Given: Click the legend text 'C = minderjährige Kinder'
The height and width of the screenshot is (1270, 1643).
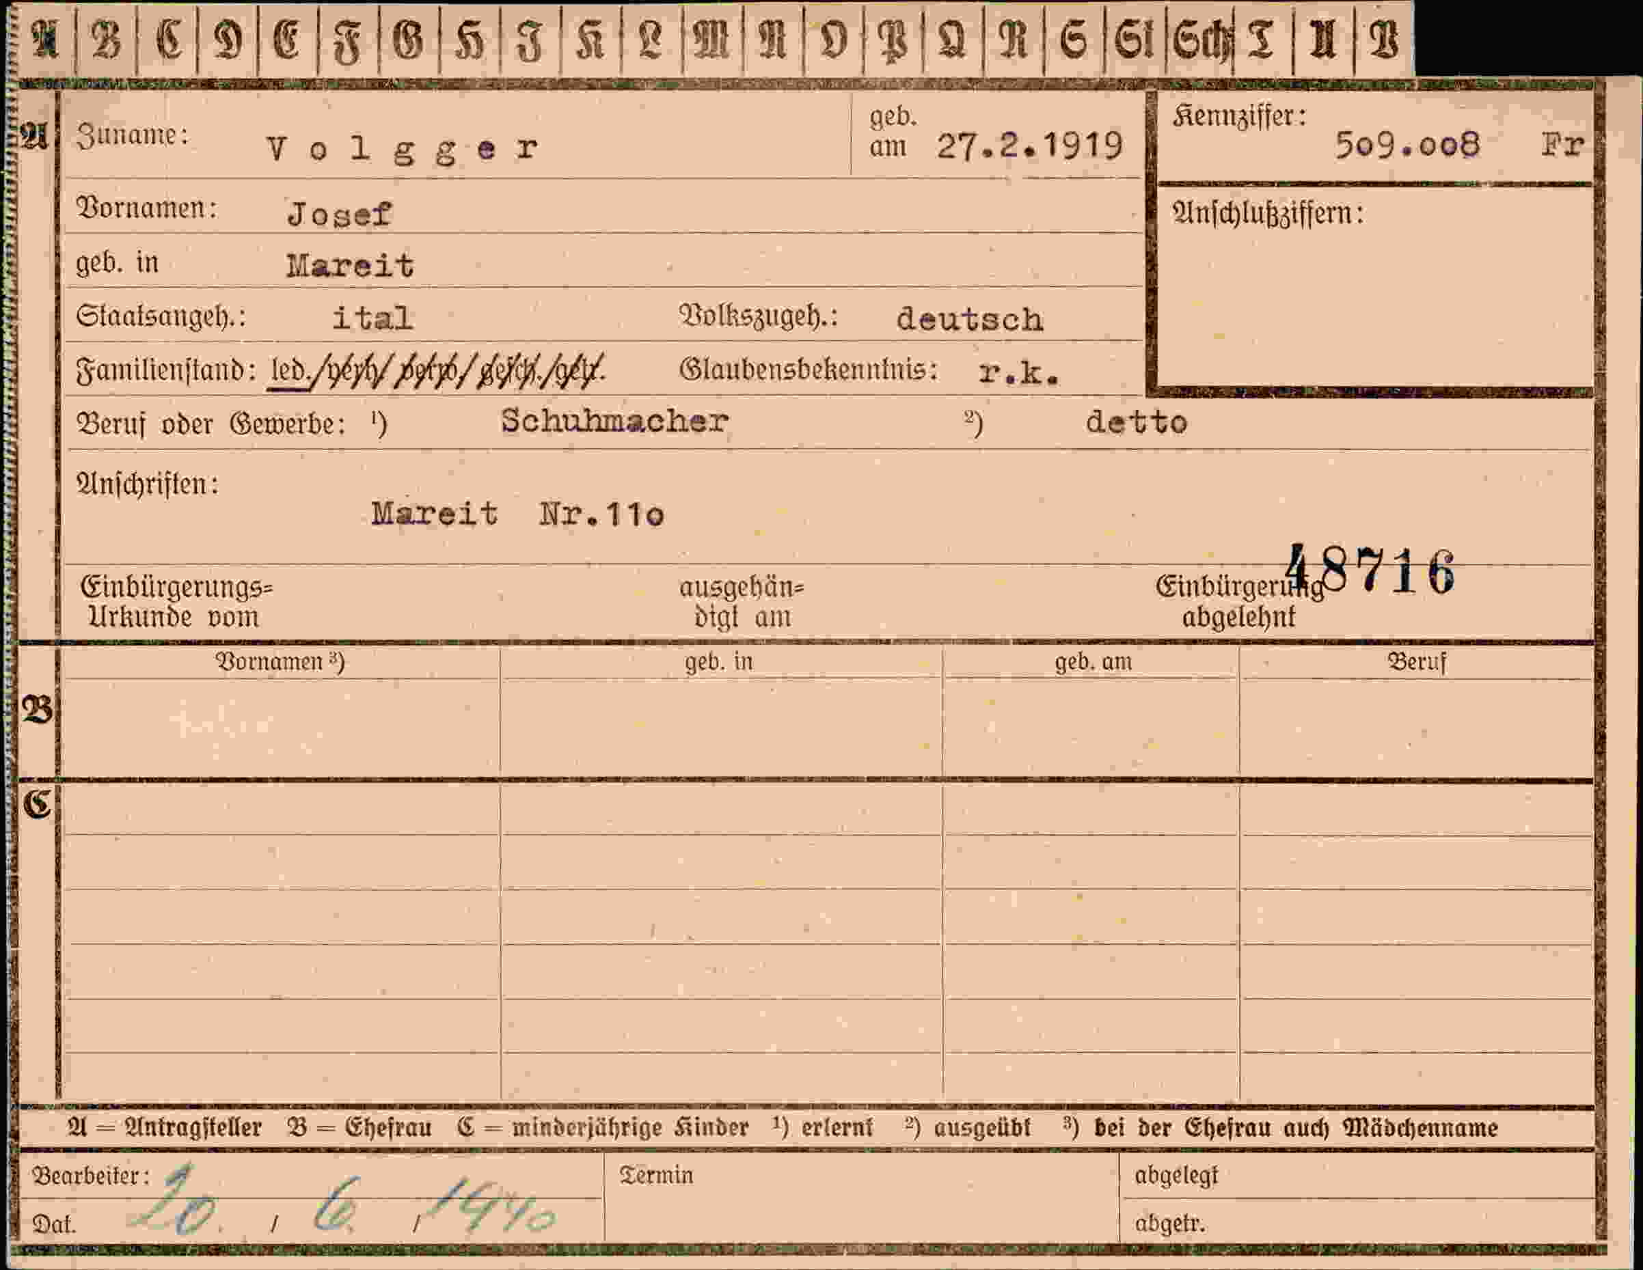Looking at the screenshot, I should pyautogui.click(x=603, y=1128).
